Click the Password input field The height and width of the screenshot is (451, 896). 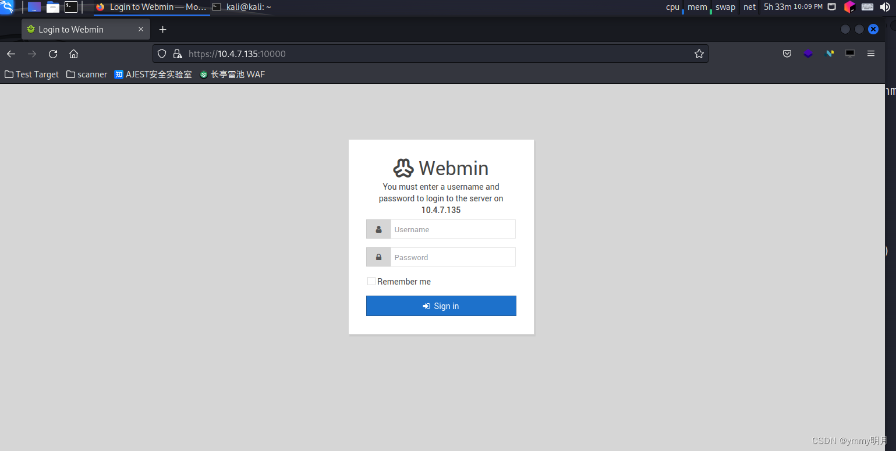453,257
